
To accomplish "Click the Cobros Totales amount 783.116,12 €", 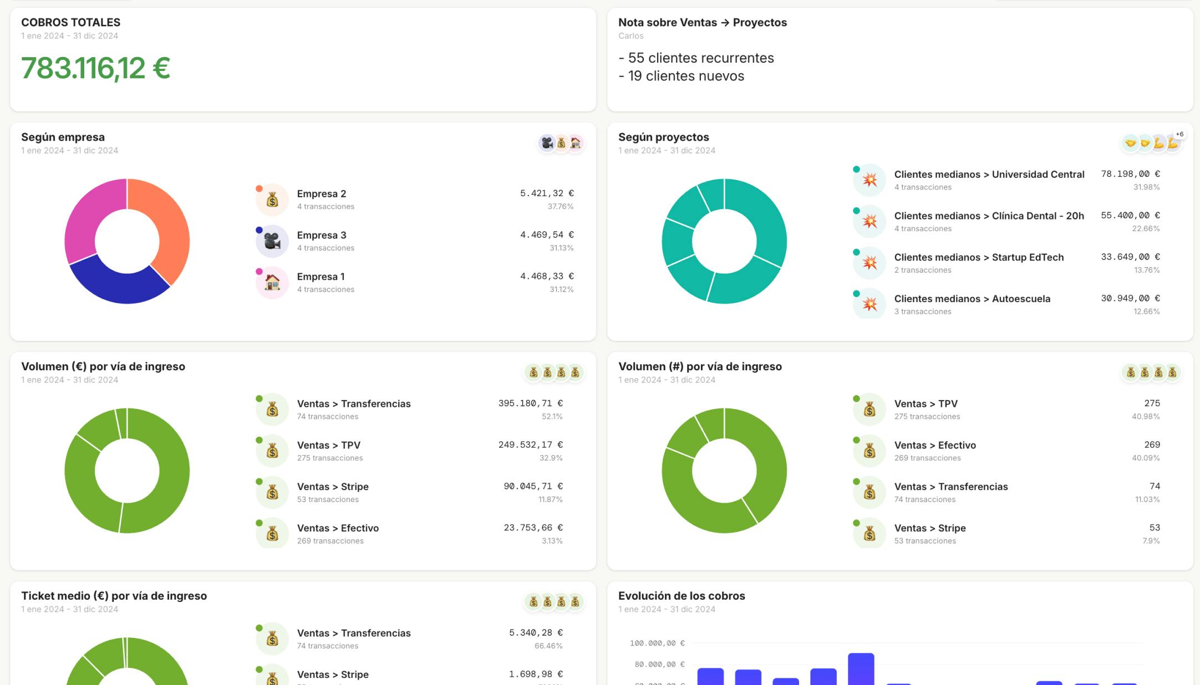I will tap(95, 69).
